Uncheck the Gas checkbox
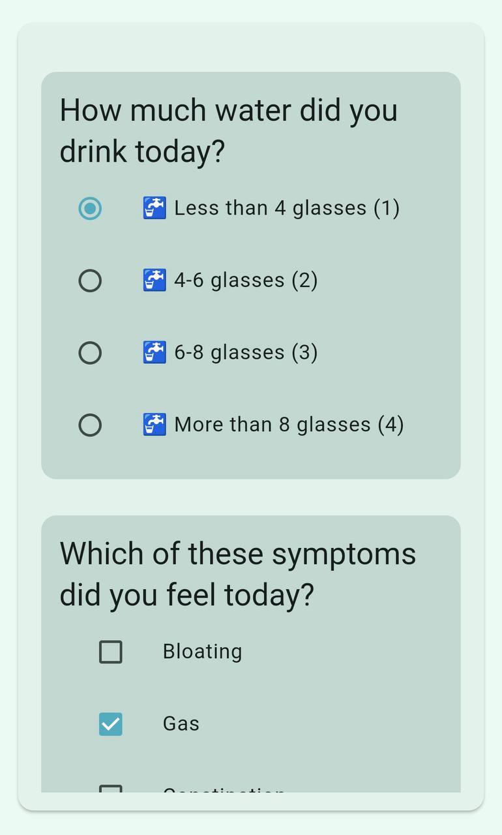 (111, 724)
